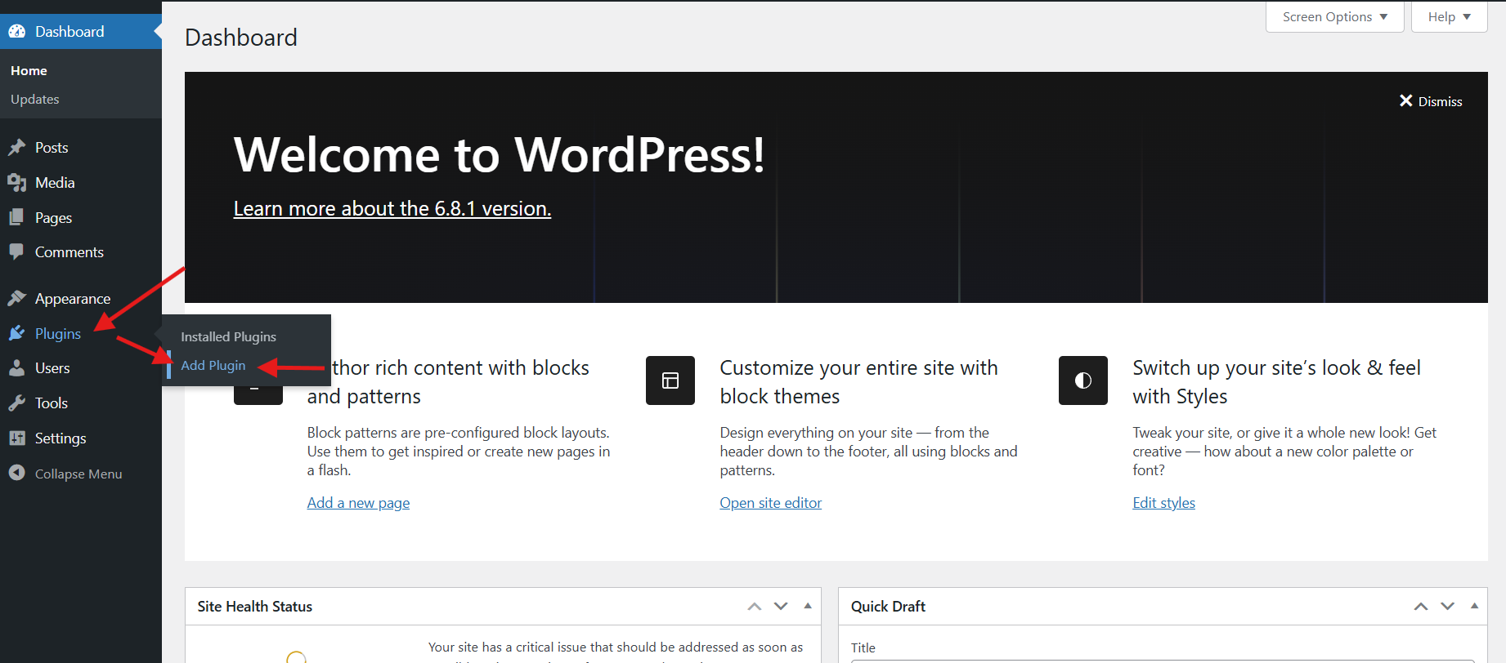Viewport: 1506px width, 663px height.
Task: Expand the Screen Options dropdown
Action: tap(1334, 17)
